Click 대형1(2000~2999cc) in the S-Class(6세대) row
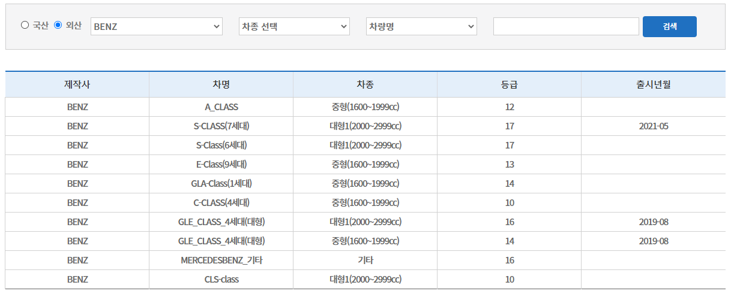The height and width of the screenshot is (291, 749). click(365, 145)
